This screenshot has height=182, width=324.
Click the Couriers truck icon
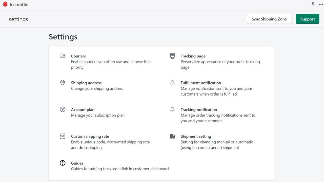(63, 56)
